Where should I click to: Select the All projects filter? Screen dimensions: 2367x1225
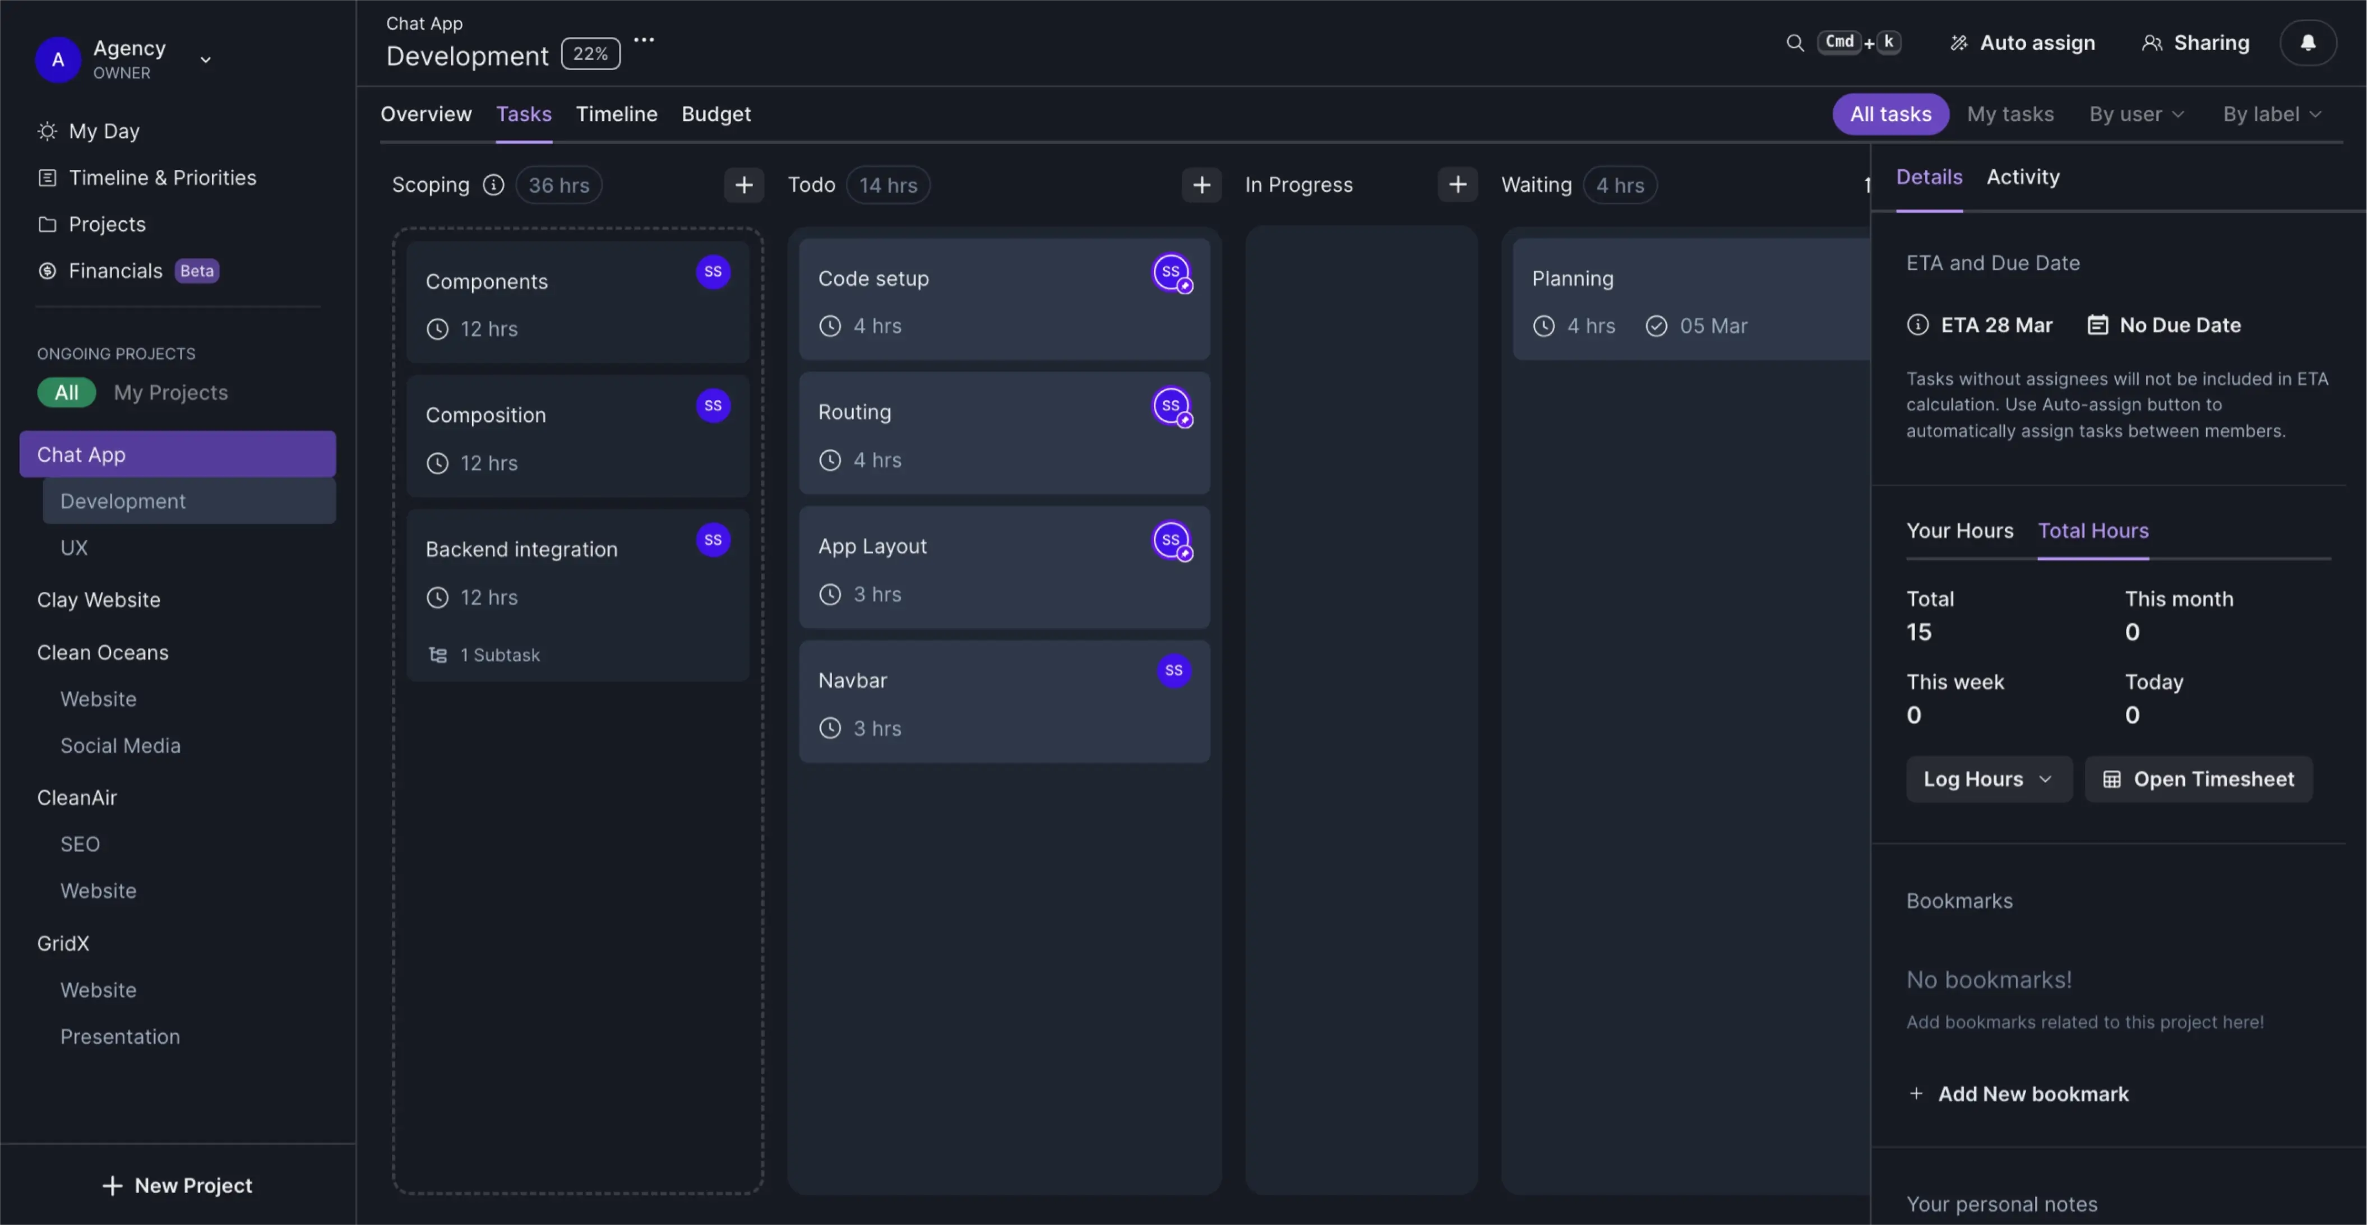coord(66,392)
